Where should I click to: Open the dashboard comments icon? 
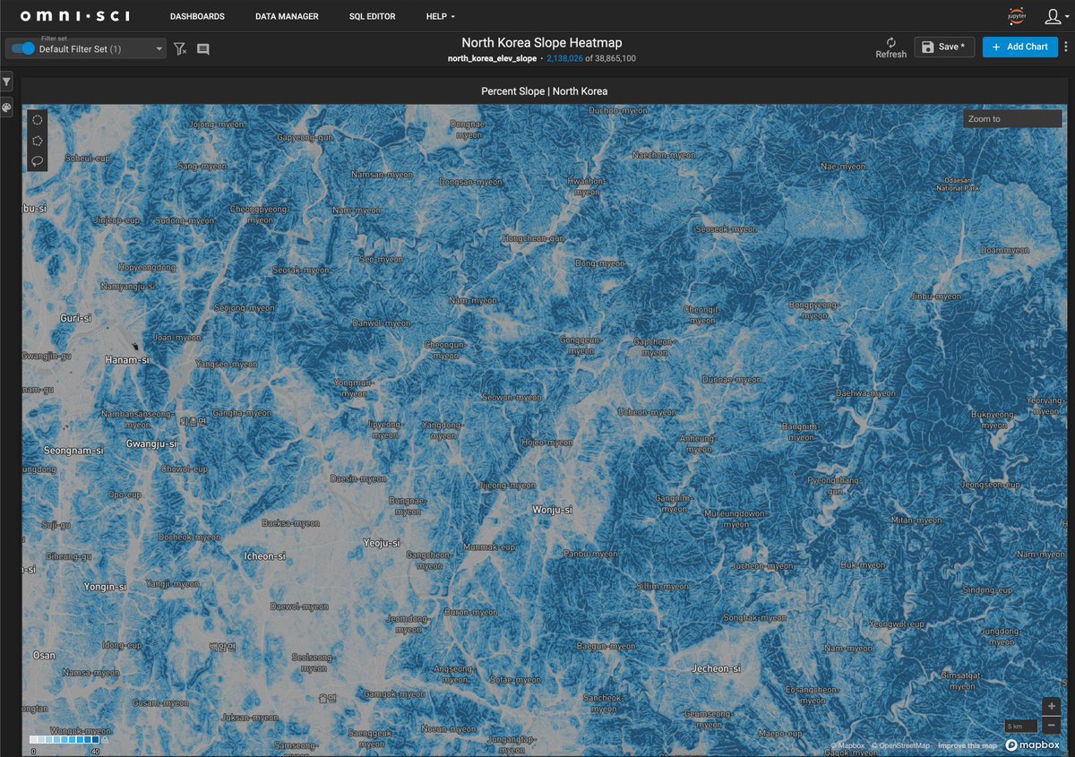click(x=203, y=49)
